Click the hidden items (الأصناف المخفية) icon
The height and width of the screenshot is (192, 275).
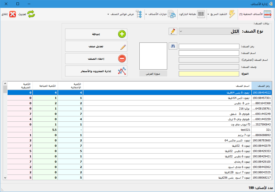(267, 14)
